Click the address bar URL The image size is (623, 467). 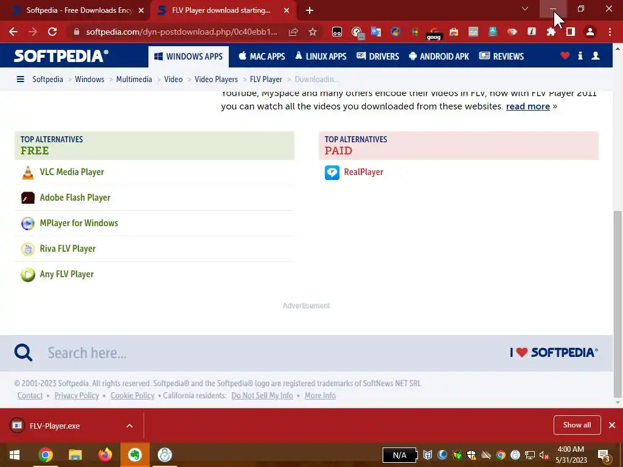click(x=181, y=32)
